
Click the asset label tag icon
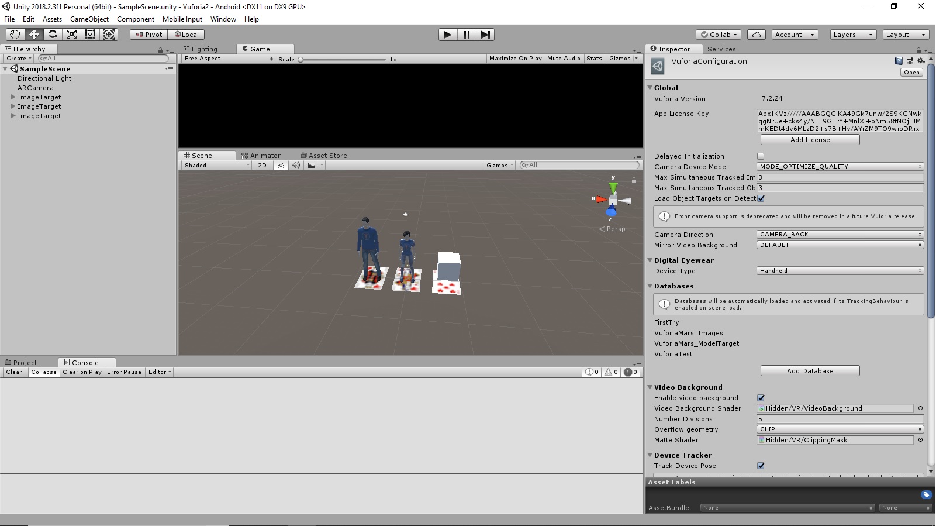point(926,495)
